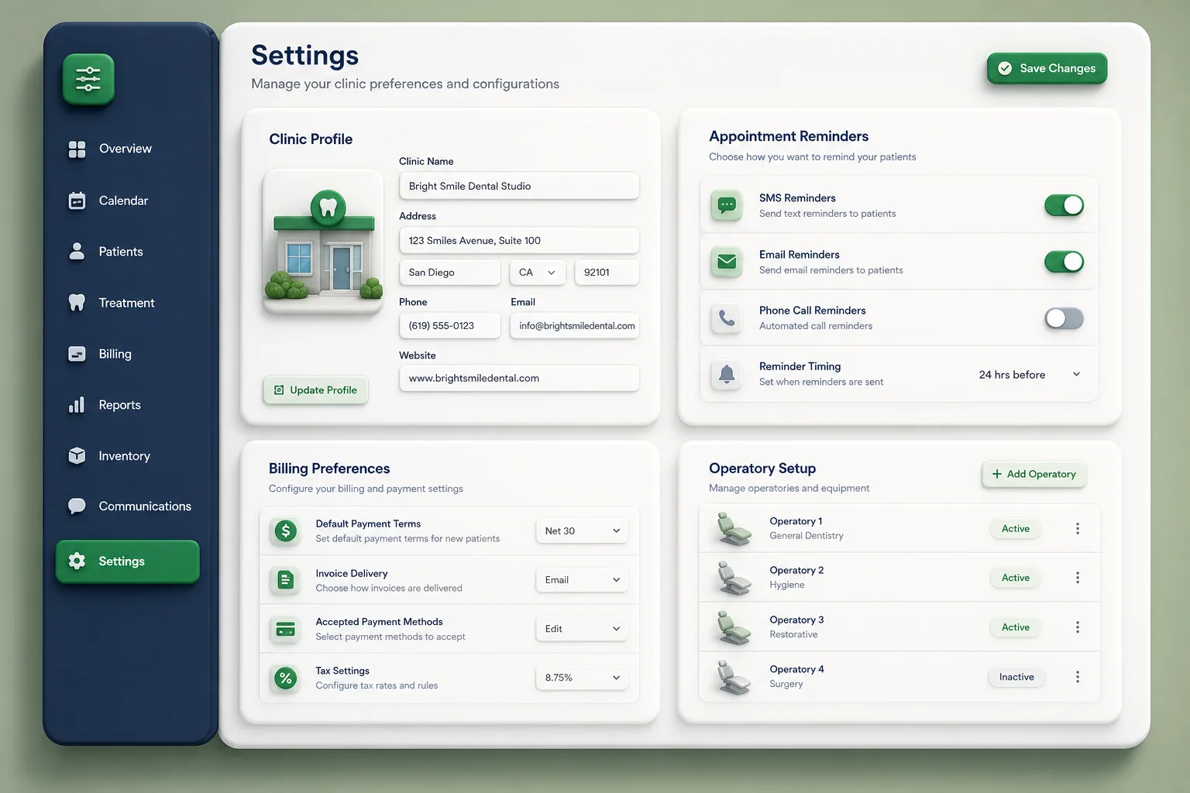Image resolution: width=1190 pixels, height=793 pixels.
Task: Toggle Operatory 1 Active status badge
Action: 1016,529
